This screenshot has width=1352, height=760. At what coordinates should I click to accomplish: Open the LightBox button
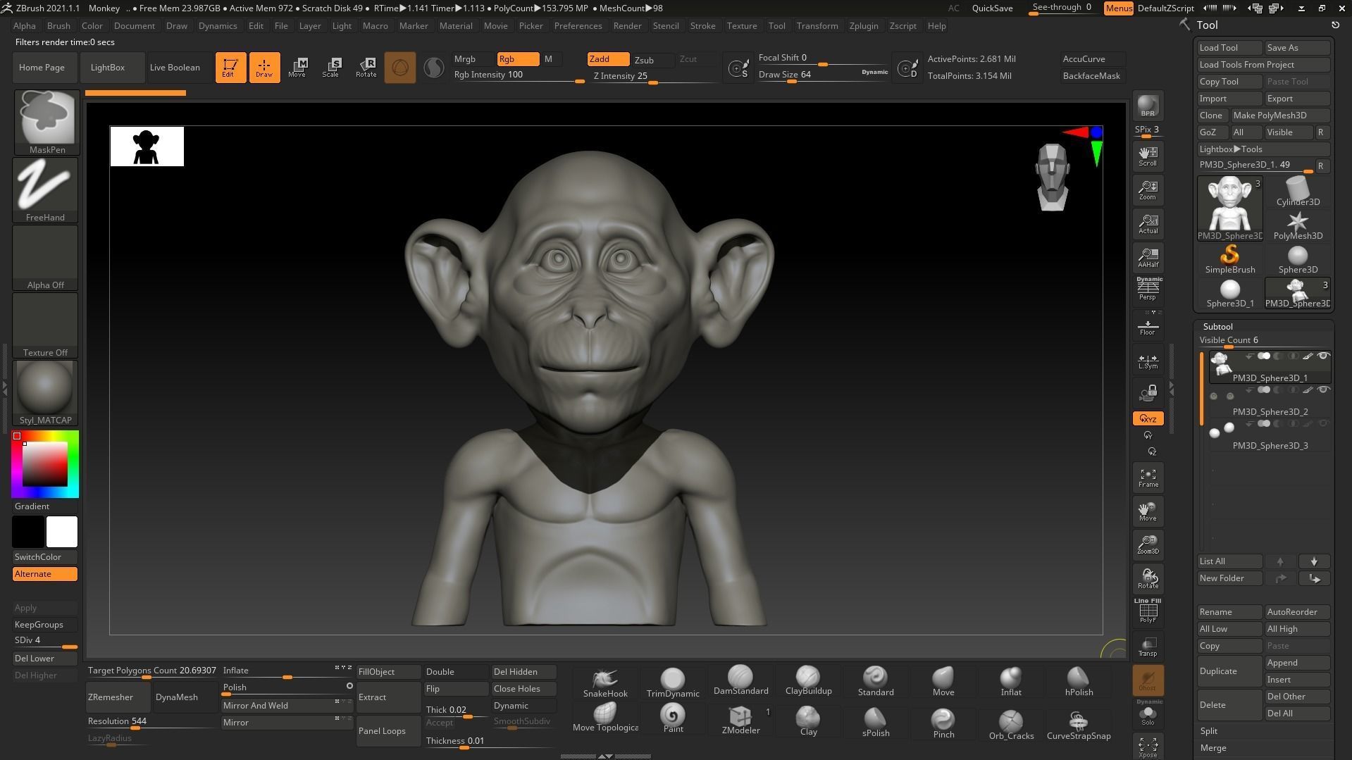pyautogui.click(x=112, y=68)
